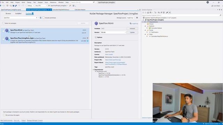Refresh the NuGet package list
The image size is (223, 125).
click(41, 18)
